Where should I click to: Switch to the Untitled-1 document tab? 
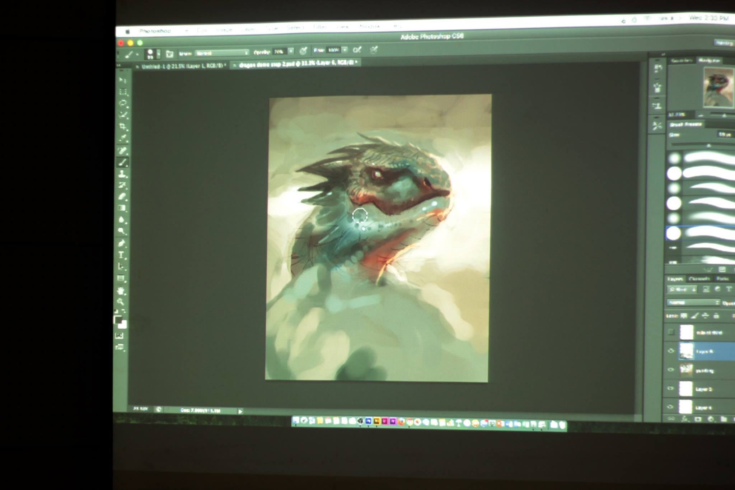tap(182, 66)
